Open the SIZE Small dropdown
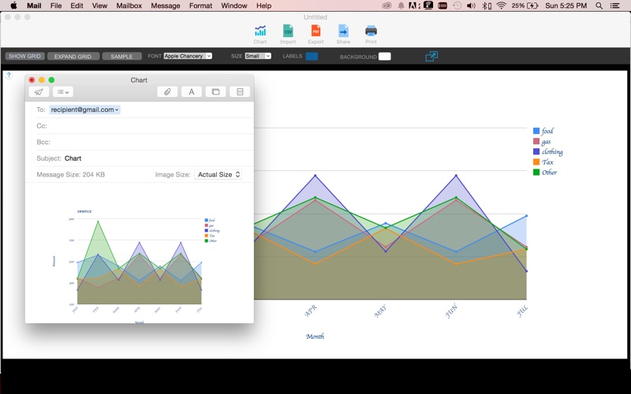631x394 pixels. (258, 56)
